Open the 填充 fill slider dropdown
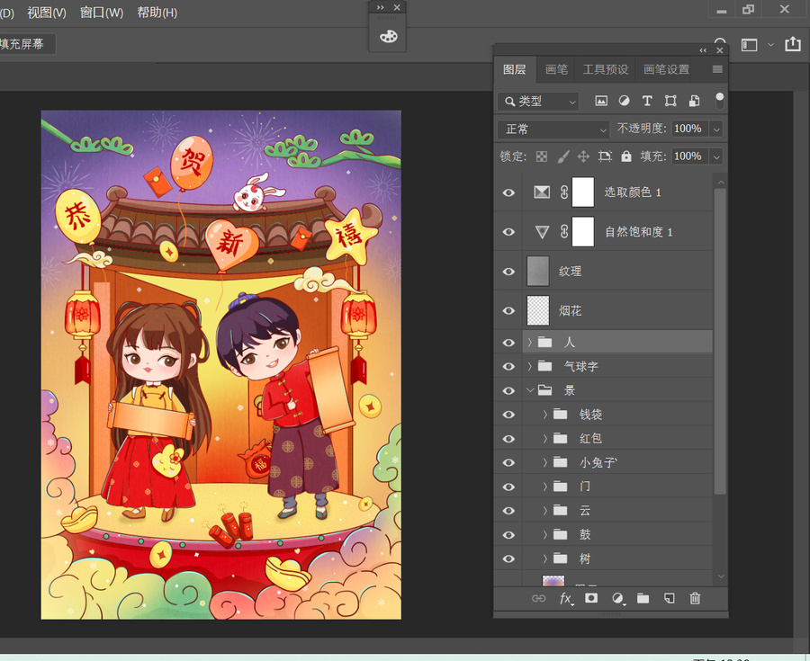The width and height of the screenshot is (810, 661). [x=716, y=156]
